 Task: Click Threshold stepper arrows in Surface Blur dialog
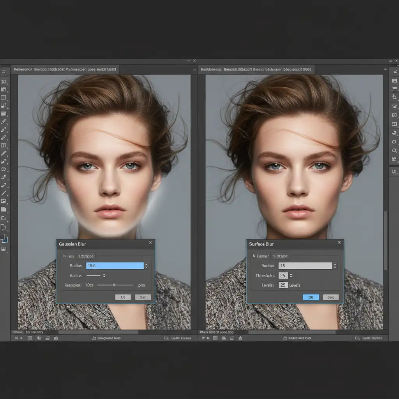291,275
